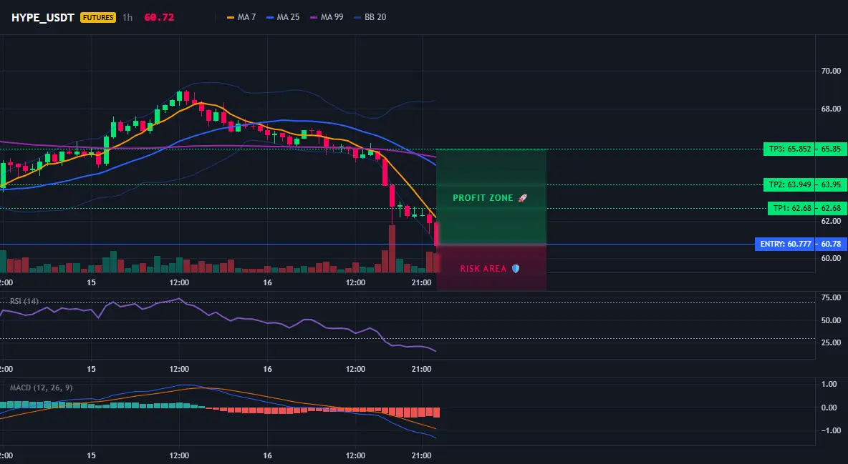848x464 pixels.
Task: Click the yellow FUTURES badge
Action: [x=98, y=17]
